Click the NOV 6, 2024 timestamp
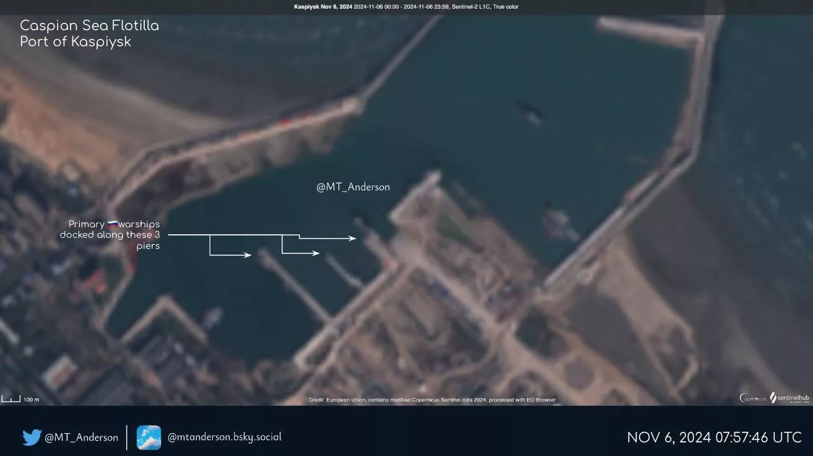This screenshot has height=456, width=813. pos(714,438)
